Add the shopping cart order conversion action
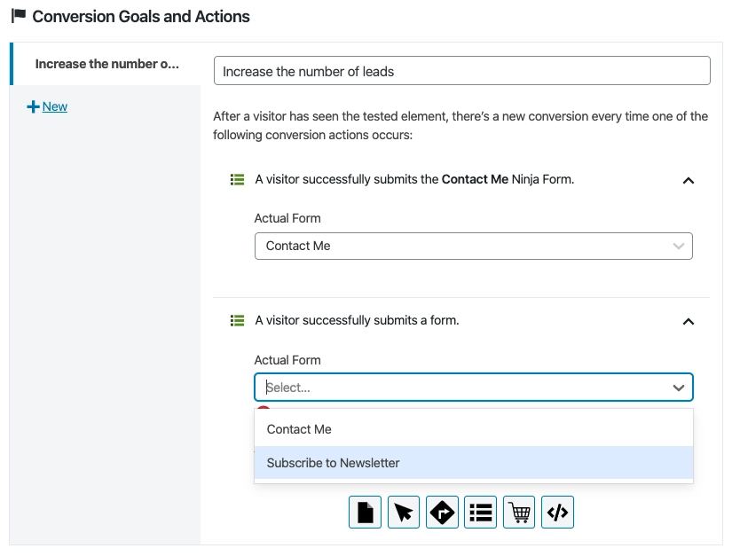The image size is (732, 556). point(519,513)
